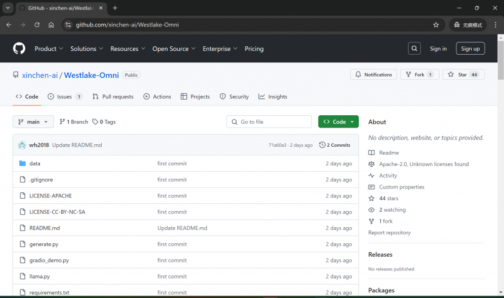Switch to the Pull requests tab

pyautogui.click(x=113, y=97)
